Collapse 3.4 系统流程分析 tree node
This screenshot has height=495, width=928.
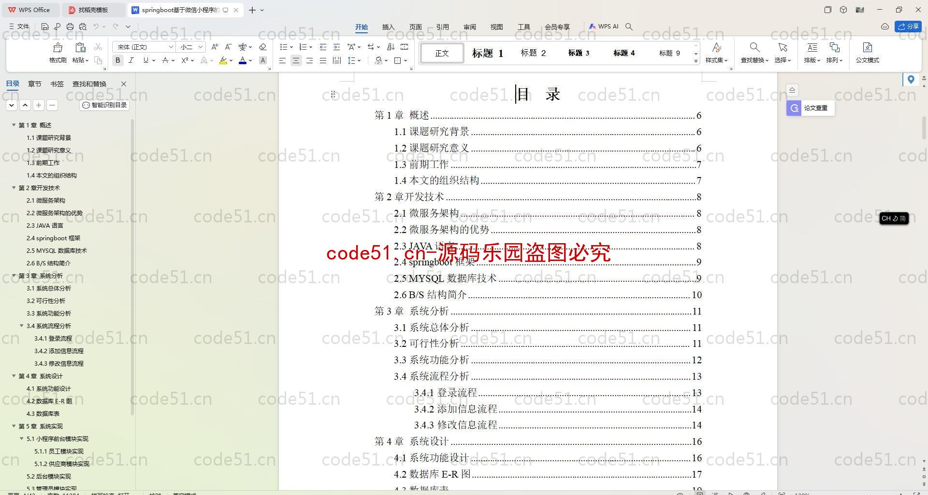pyautogui.click(x=21, y=326)
